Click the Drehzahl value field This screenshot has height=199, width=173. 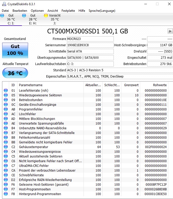[160, 51]
